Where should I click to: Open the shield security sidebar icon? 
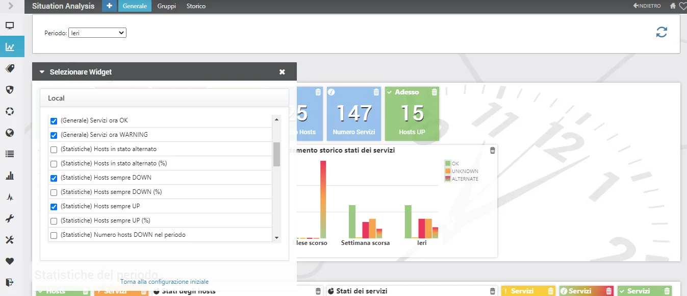click(x=10, y=90)
